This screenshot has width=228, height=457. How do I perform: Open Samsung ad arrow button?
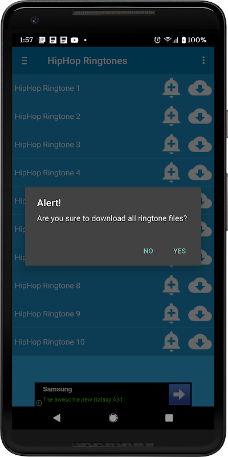click(180, 394)
